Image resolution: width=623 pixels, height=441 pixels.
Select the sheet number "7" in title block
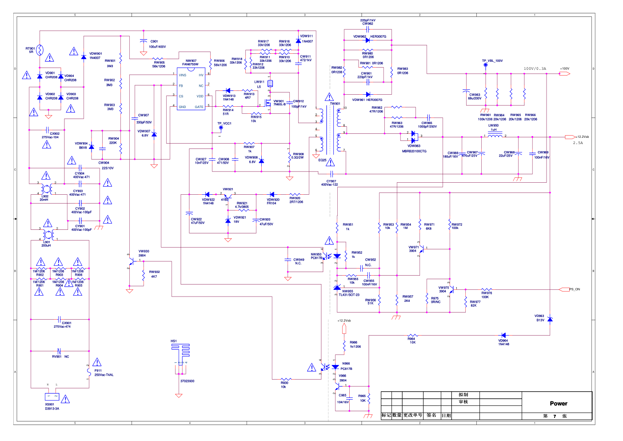(555, 416)
